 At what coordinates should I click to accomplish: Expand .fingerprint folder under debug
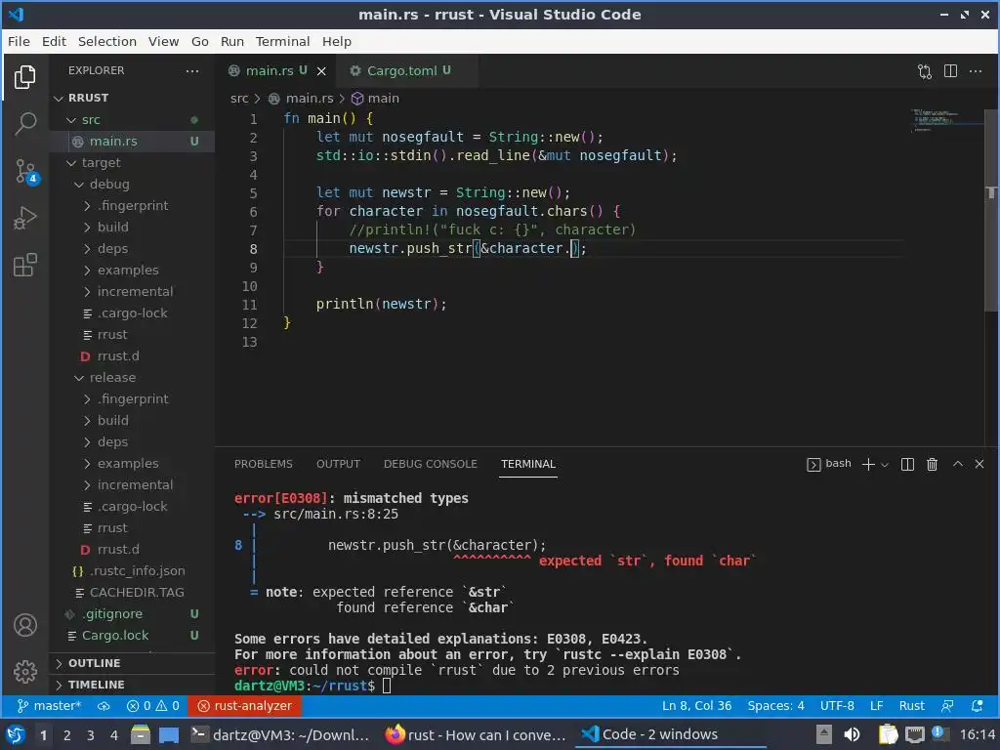133,206
